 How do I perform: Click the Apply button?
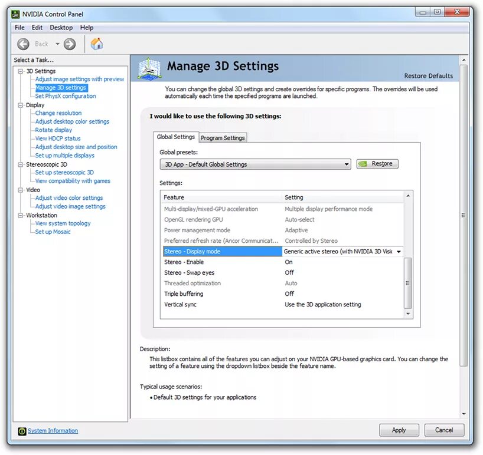(x=399, y=430)
